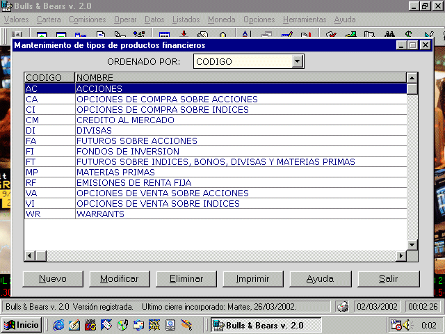This screenshot has height=334, width=445.
Task: Click the Salir button
Action: tap(389, 279)
